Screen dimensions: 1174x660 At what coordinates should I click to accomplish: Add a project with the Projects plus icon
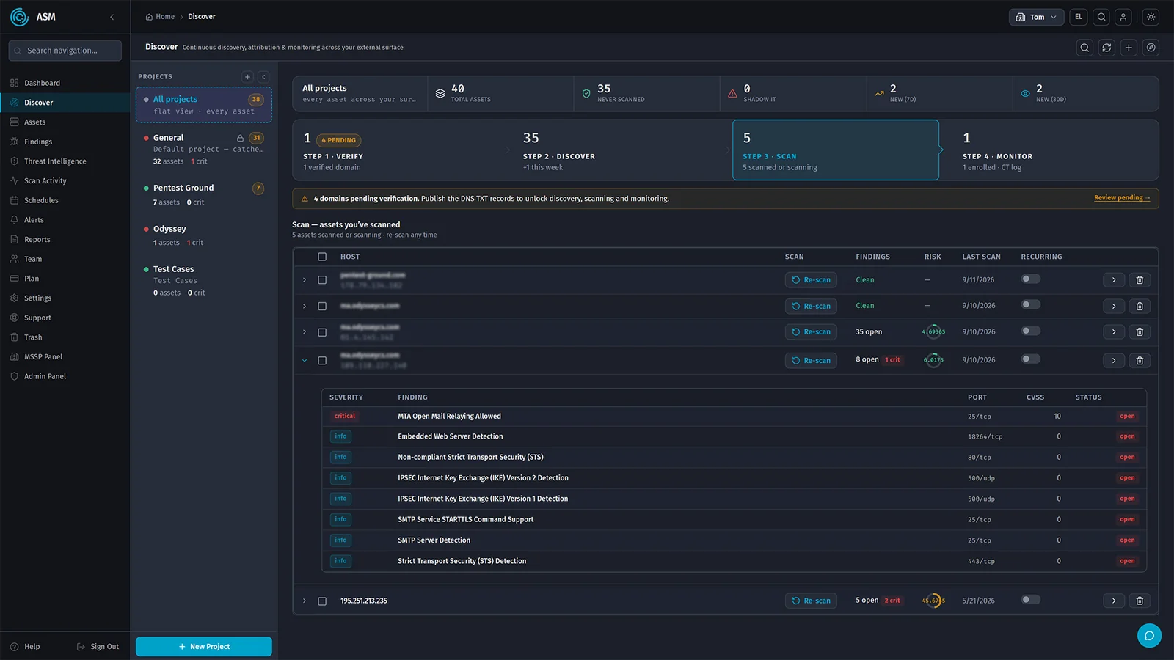click(x=247, y=77)
